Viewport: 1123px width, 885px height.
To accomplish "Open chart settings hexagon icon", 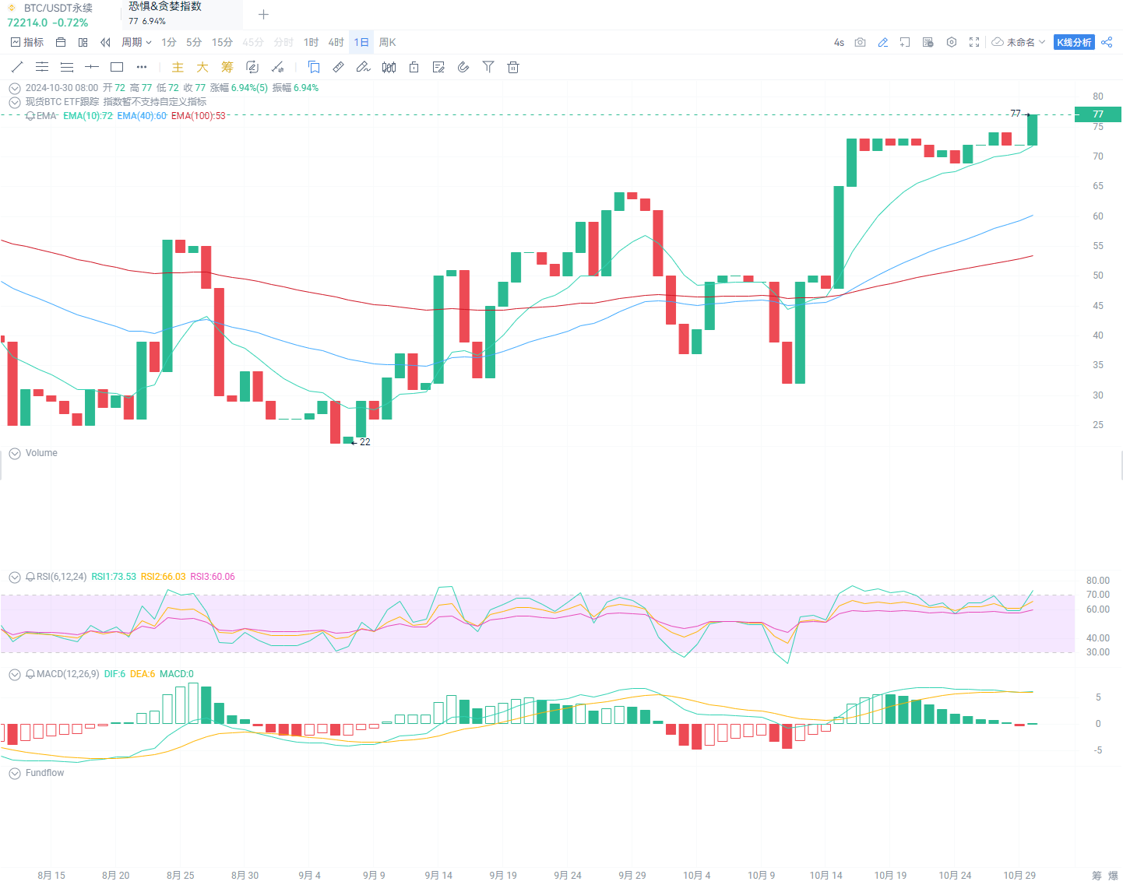I will pyautogui.click(x=952, y=42).
